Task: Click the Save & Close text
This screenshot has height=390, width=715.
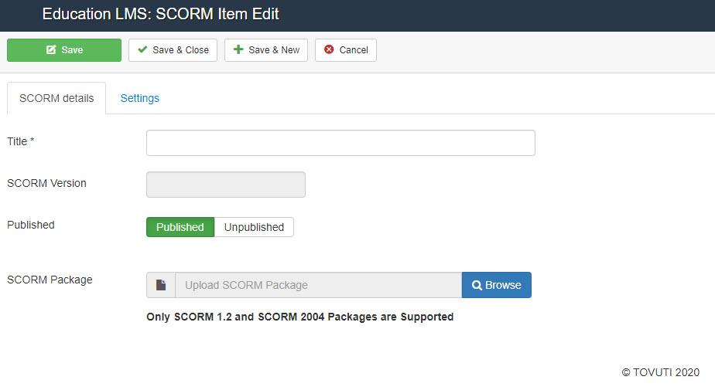Action: click(180, 50)
